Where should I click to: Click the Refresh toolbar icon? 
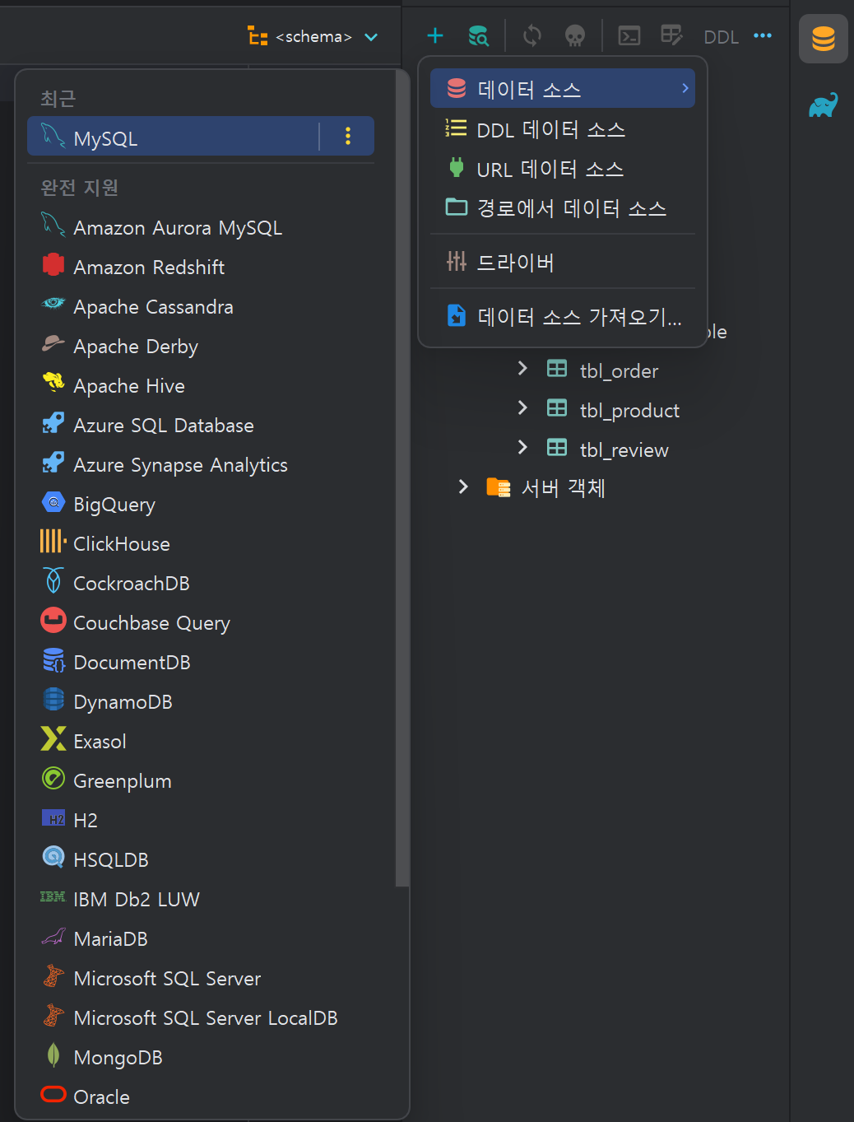pos(532,35)
